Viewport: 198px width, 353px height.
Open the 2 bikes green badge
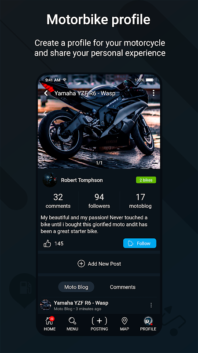click(x=146, y=180)
